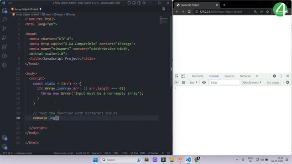This screenshot has height=164, width=292.
Task: Toggle VS Code bottom panel layout icon
Action: [x=134, y=3]
